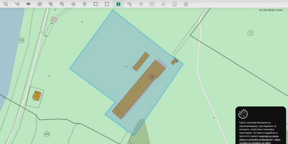The image size is (288, 144).
Task: Open the search magnifier tool
Action: (6, 4)
